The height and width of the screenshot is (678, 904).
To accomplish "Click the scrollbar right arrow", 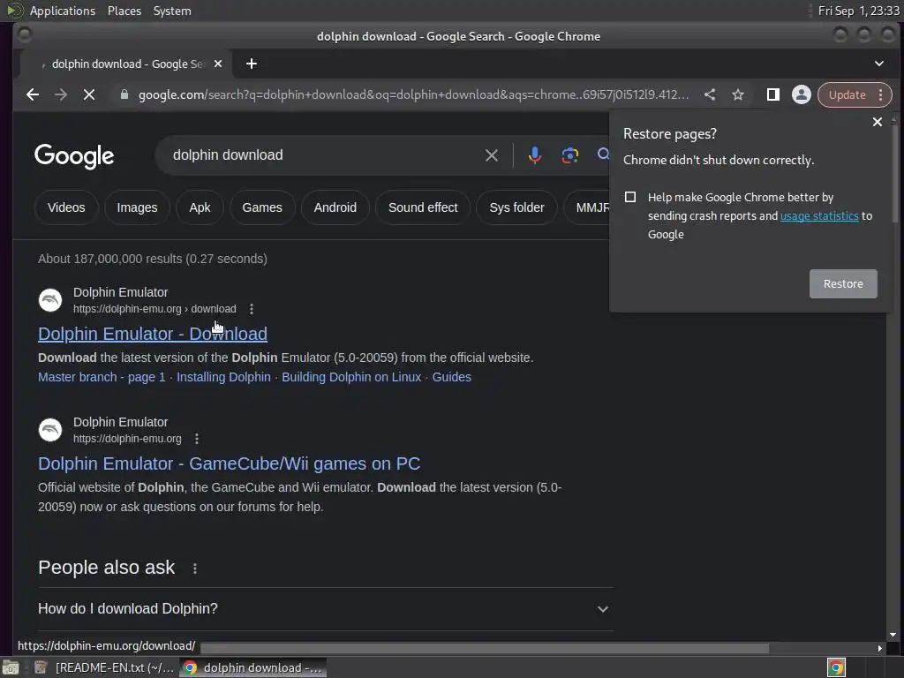I will pos(879,649).
